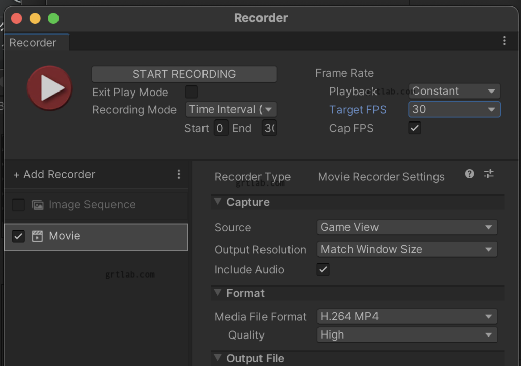The width and height of the screenshot is (521, 366).
Task: Open the Recorder panel three-dot menu
Action: (504, 41)
